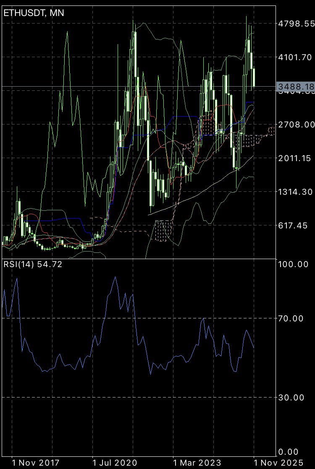The image size is (315, 469).
Task: Click the RSI 30.00 level label
Action: tap(291, 397)
